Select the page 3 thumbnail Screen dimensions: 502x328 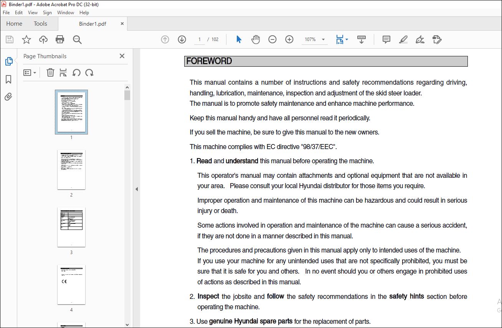click(71, 227)
